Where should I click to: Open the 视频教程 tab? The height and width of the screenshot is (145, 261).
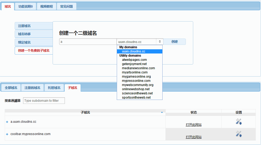tap(47, 7)
